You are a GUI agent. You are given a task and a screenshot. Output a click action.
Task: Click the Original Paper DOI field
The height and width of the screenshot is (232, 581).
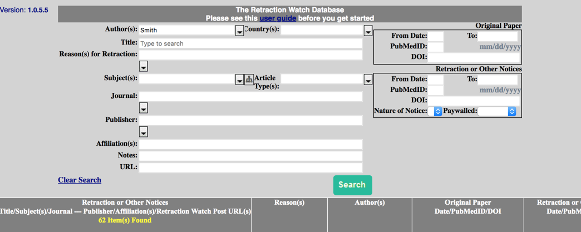pos(473,57)
